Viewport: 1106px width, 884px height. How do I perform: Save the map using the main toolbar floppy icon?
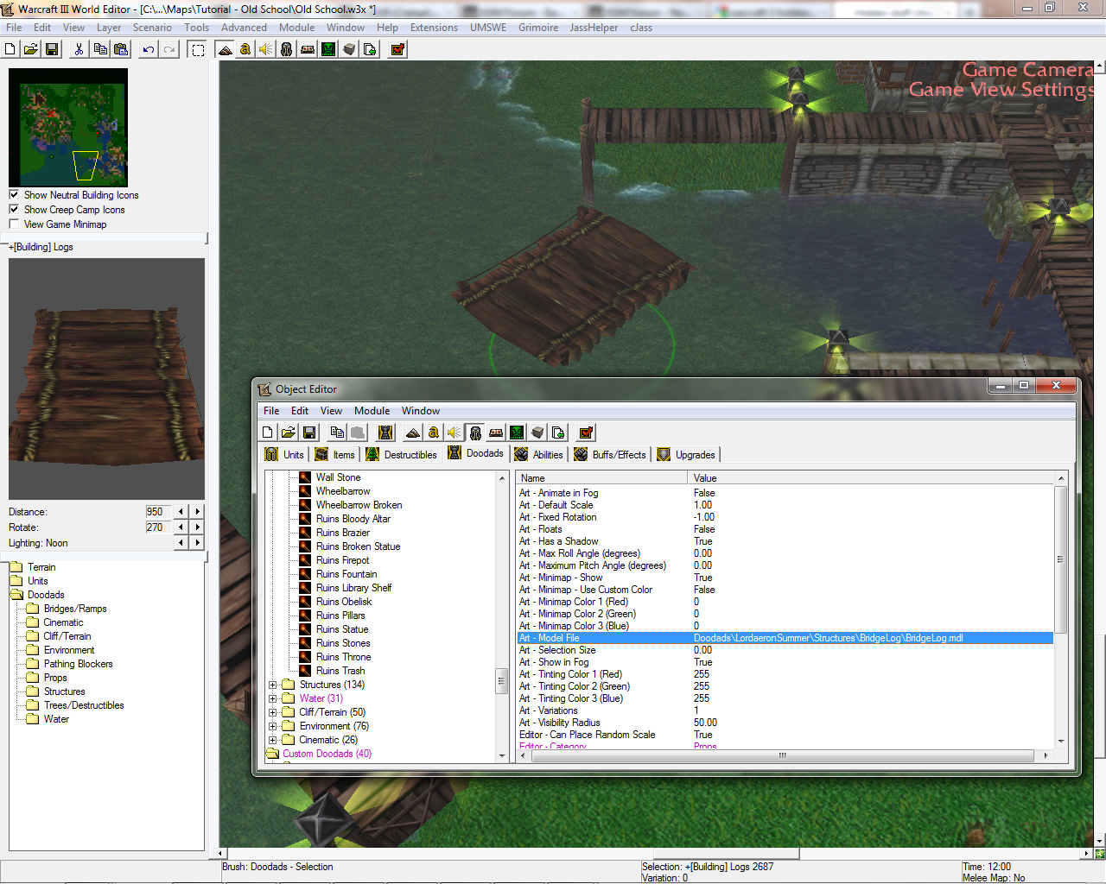52,49
